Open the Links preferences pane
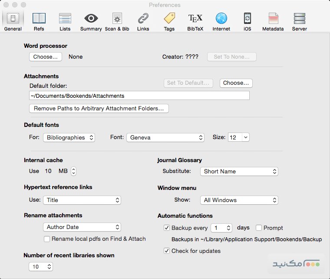 [143, 21]
